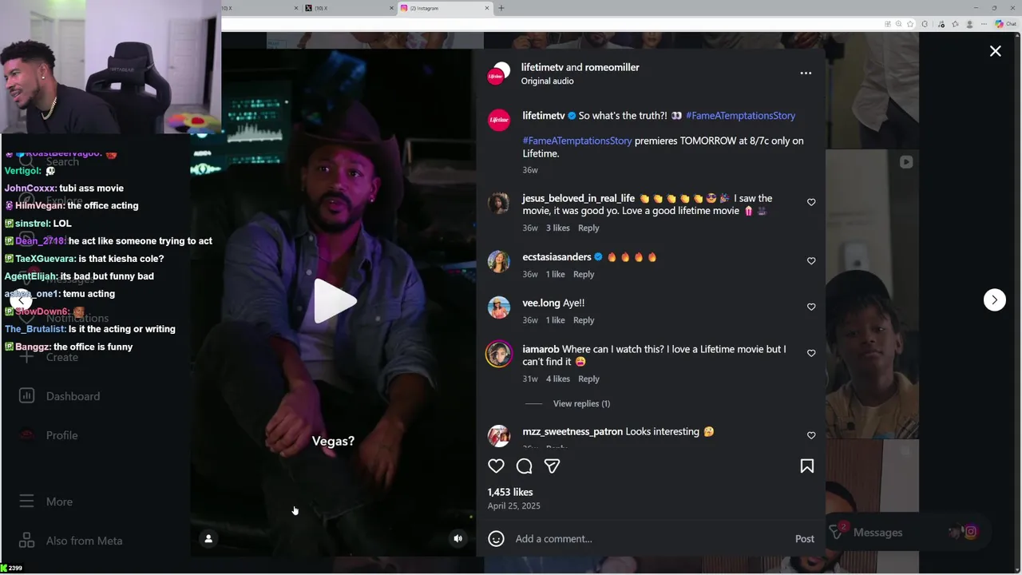Open comment bubble icon under the post

click(524, 466)
